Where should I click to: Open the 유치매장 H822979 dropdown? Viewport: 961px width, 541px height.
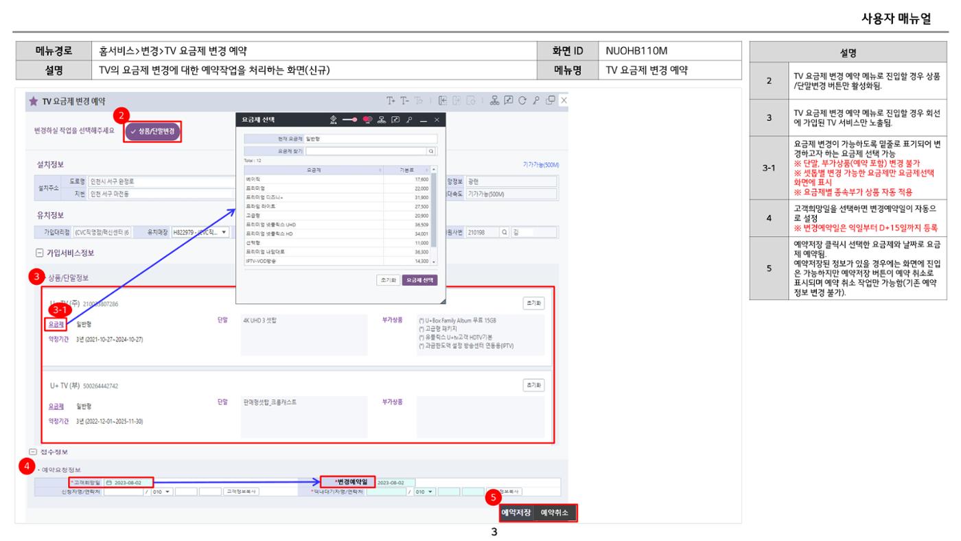coord(200,232)
